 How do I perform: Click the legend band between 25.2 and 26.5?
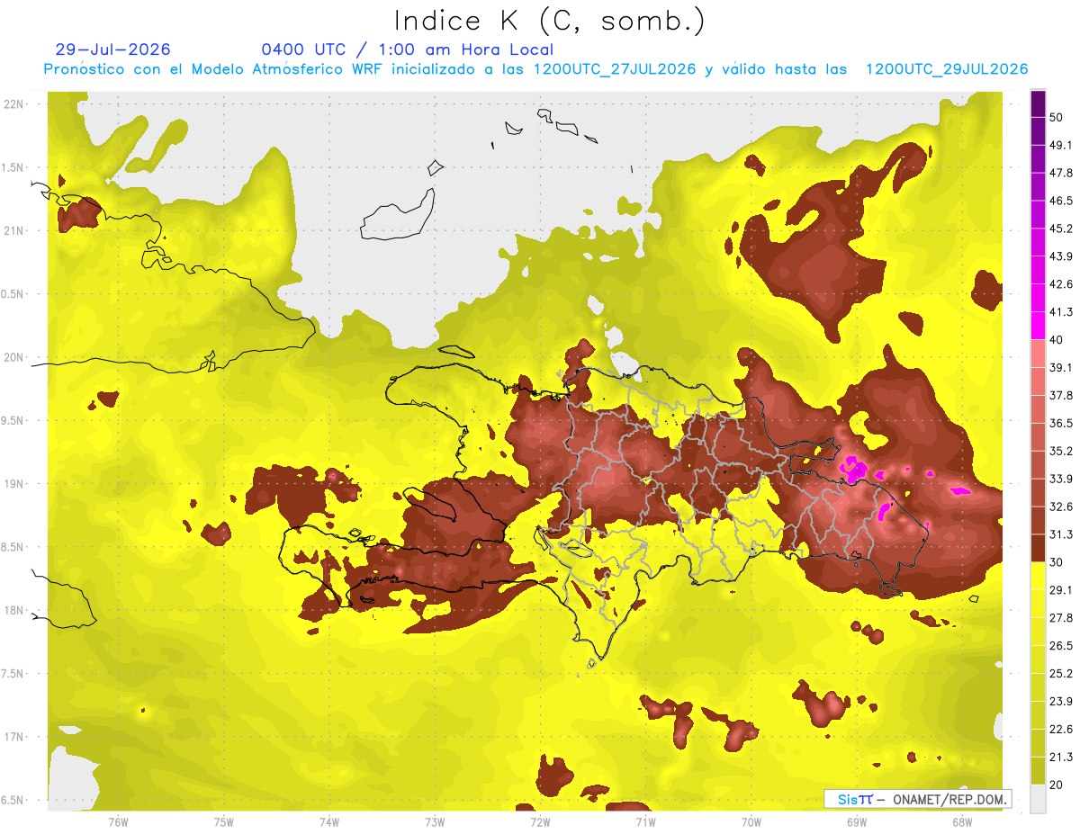1039,659
